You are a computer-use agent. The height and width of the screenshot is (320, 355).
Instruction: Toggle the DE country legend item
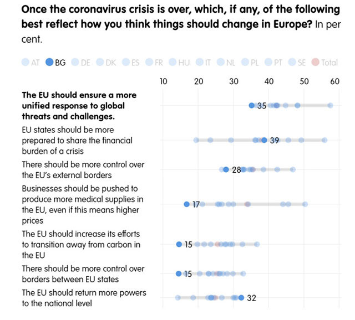(81, 63)
